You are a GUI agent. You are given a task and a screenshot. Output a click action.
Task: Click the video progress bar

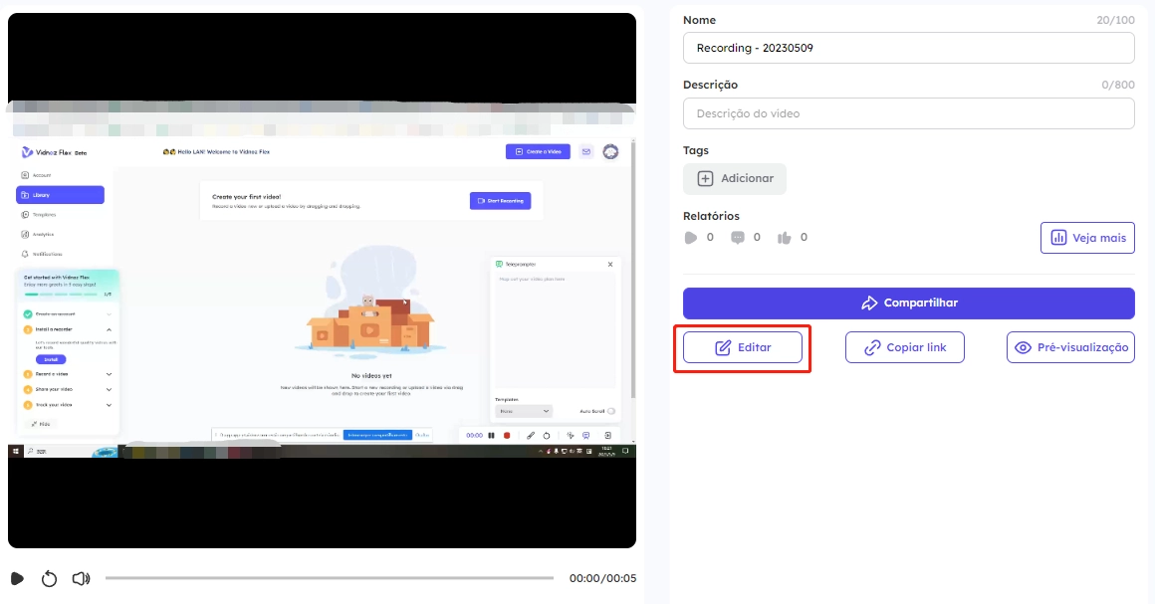click(x=330, y=578)
